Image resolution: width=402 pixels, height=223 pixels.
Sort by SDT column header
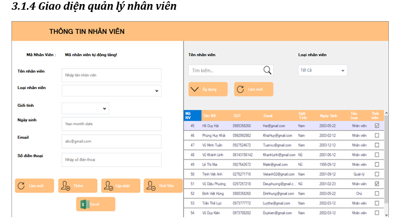[x=246, y=116]
